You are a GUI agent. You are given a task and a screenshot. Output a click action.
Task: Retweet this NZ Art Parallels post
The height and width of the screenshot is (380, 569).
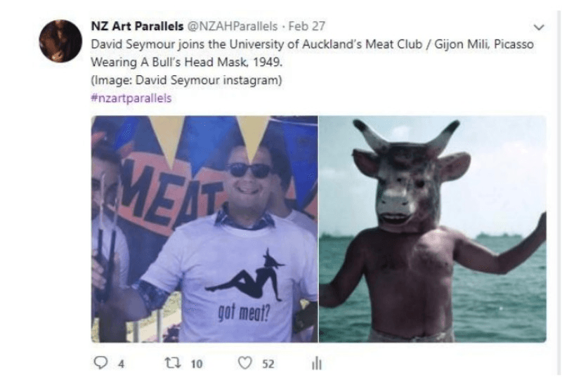(x=173, y=362)
